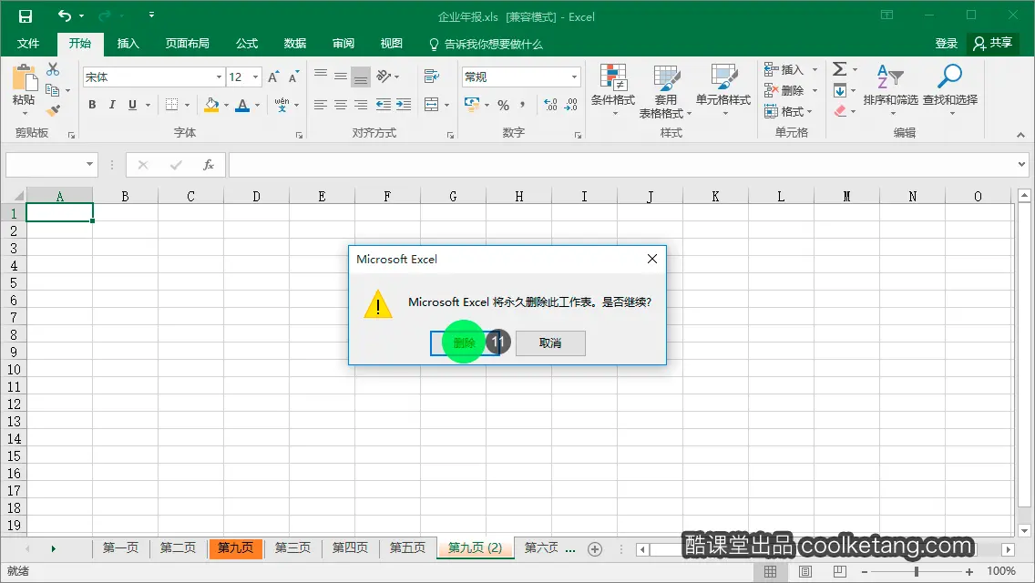Collapse the ribbon with the chevron
1035x583 pixels.
pos(1020,135)
